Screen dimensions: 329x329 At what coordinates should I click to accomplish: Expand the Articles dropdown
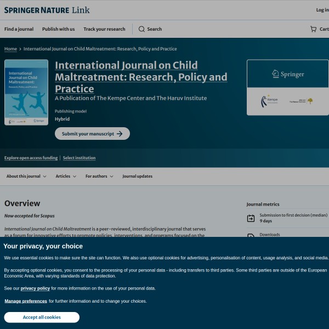pyautogui.click(x=66, y=177)
